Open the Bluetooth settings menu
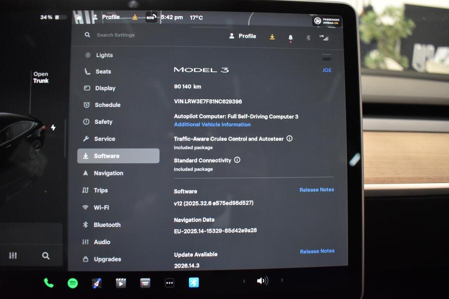 [101, 225]
